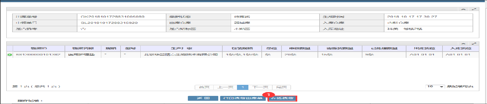Viewport: 487px width, 104px height.
Task: Click the 生产厂家 column header
Action: tap(181, 48)
